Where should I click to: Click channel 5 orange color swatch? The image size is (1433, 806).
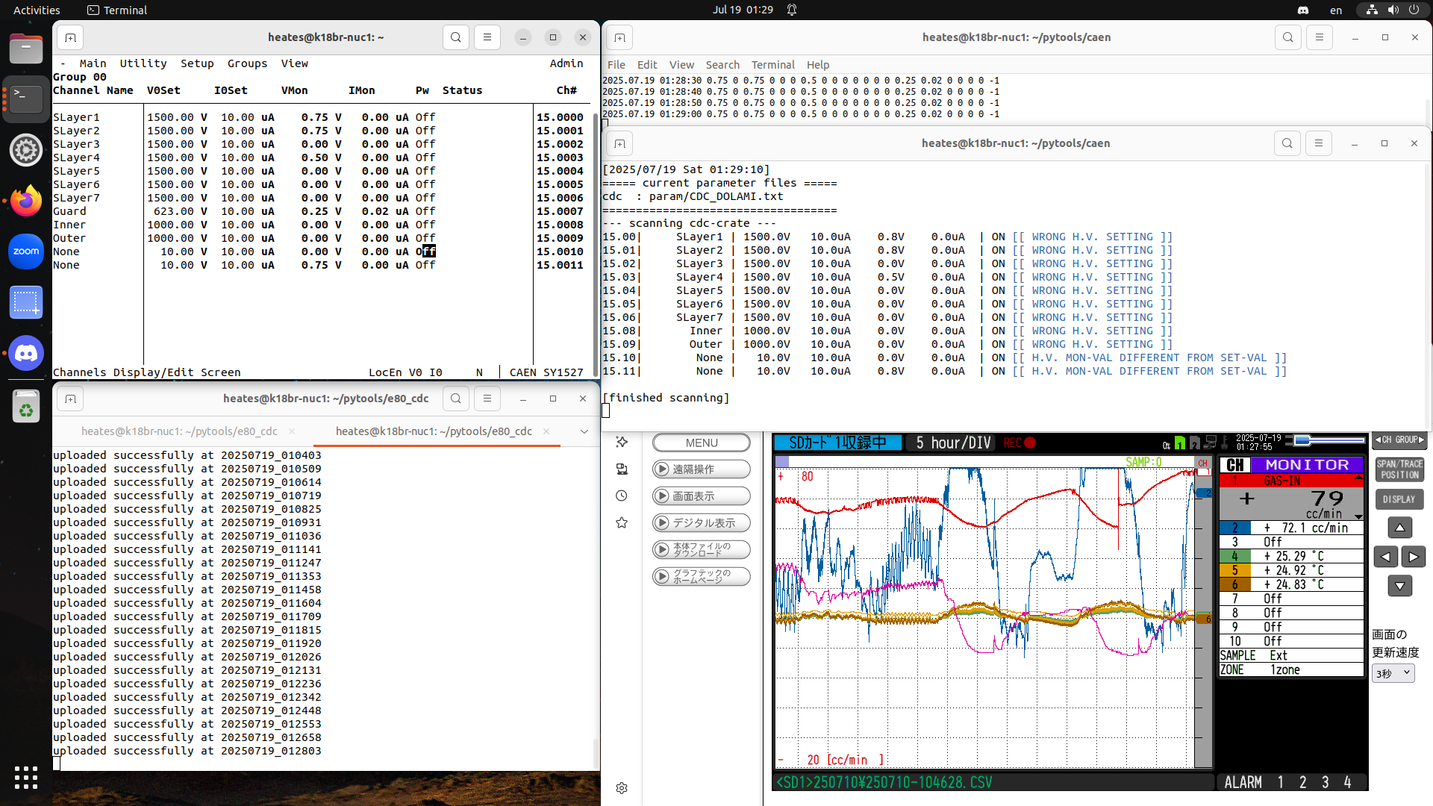coord(1234,570)
